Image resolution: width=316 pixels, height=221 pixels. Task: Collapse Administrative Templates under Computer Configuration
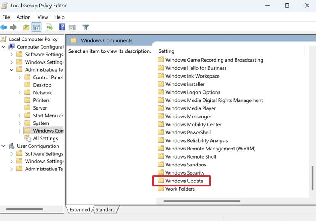(12, 70)
